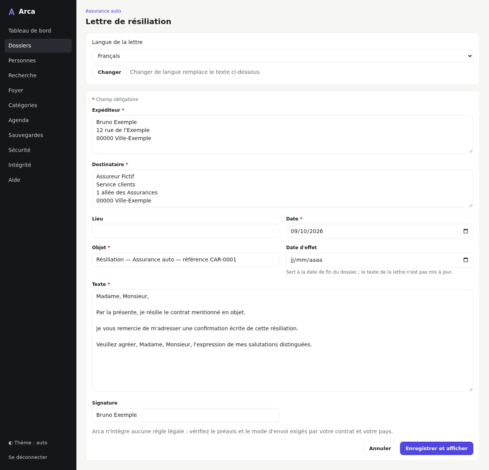Image resolution: width=489 pixels, height=470 pixels.
Task: Open Sauvegardes in the sidebar
Action: coord(38,135)
